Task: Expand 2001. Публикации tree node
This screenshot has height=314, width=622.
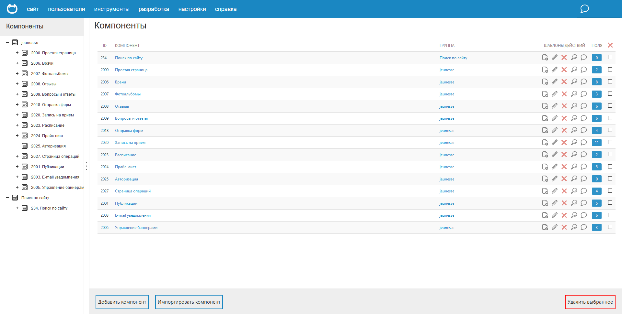Action: pyautogui.click(x=17, y=167)
